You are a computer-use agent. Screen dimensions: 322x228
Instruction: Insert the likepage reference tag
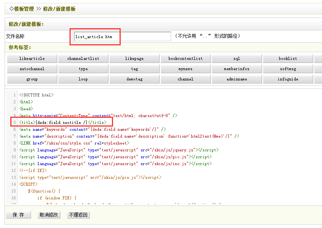click(134, 58)
